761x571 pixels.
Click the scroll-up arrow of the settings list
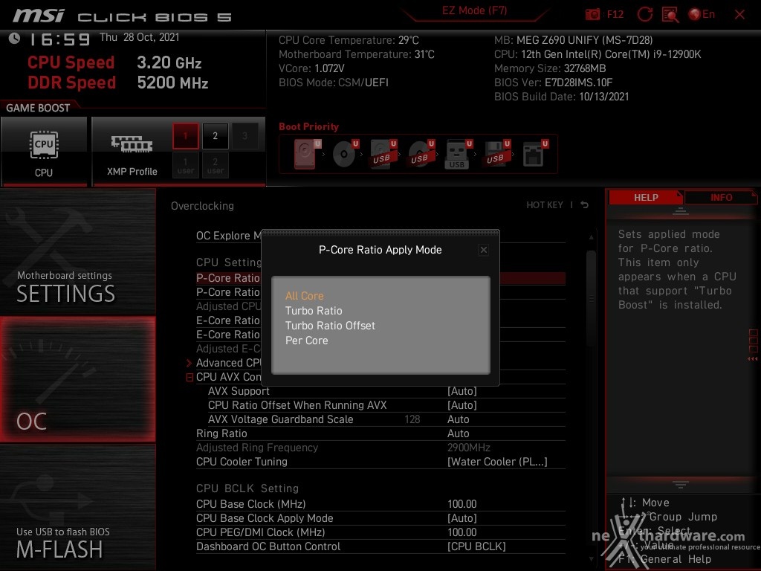click(591, 237)
